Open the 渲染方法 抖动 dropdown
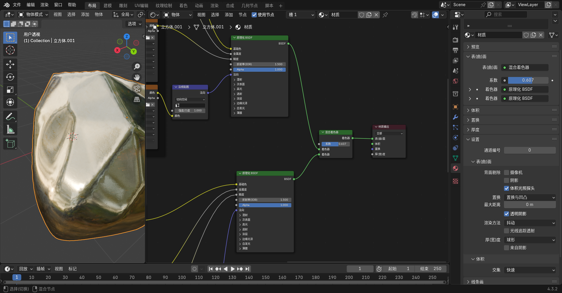This screenshot has height=293, width=562. pos(530,223)
